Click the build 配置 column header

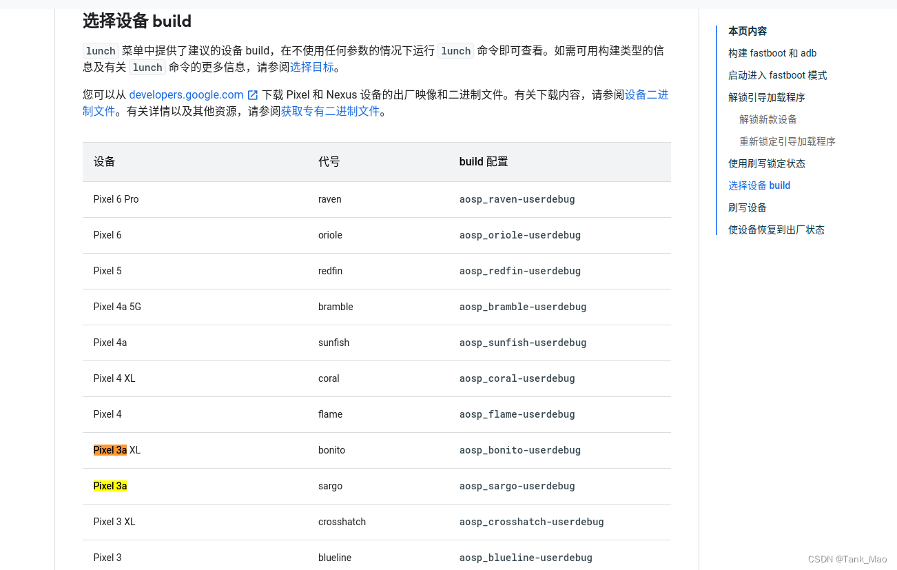click(484, 162)
